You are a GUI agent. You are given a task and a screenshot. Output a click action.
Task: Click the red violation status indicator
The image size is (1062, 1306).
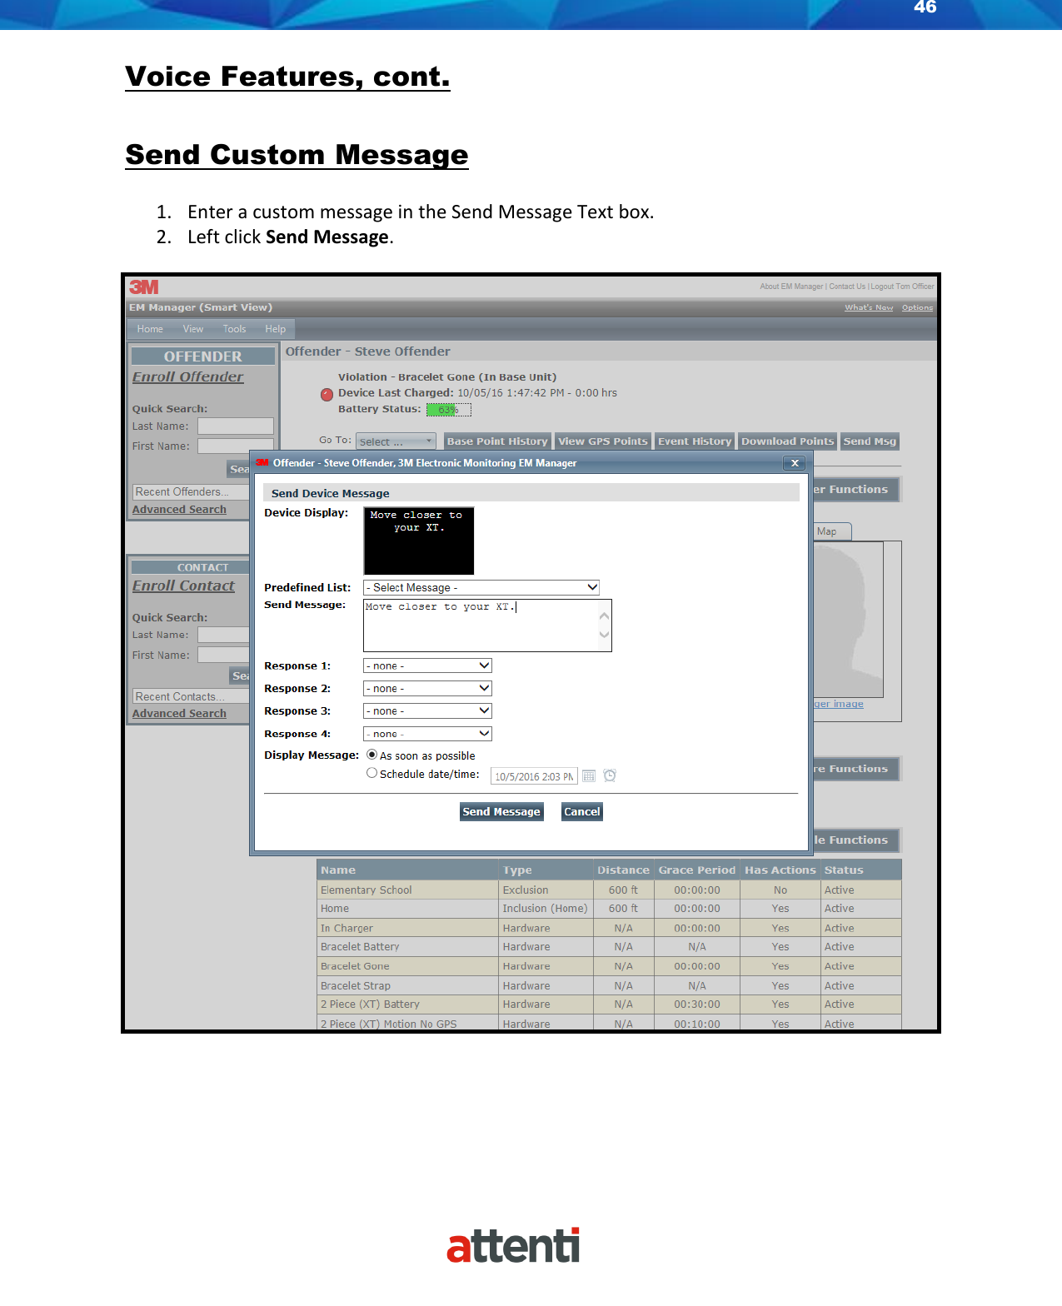(327, 395)
